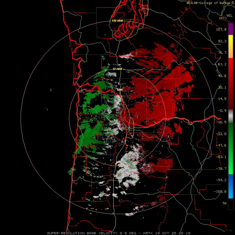The height and width of the screenshot is (235, 235).
Task: Pick the red segment of velocity scale
Action: [231, 84]
